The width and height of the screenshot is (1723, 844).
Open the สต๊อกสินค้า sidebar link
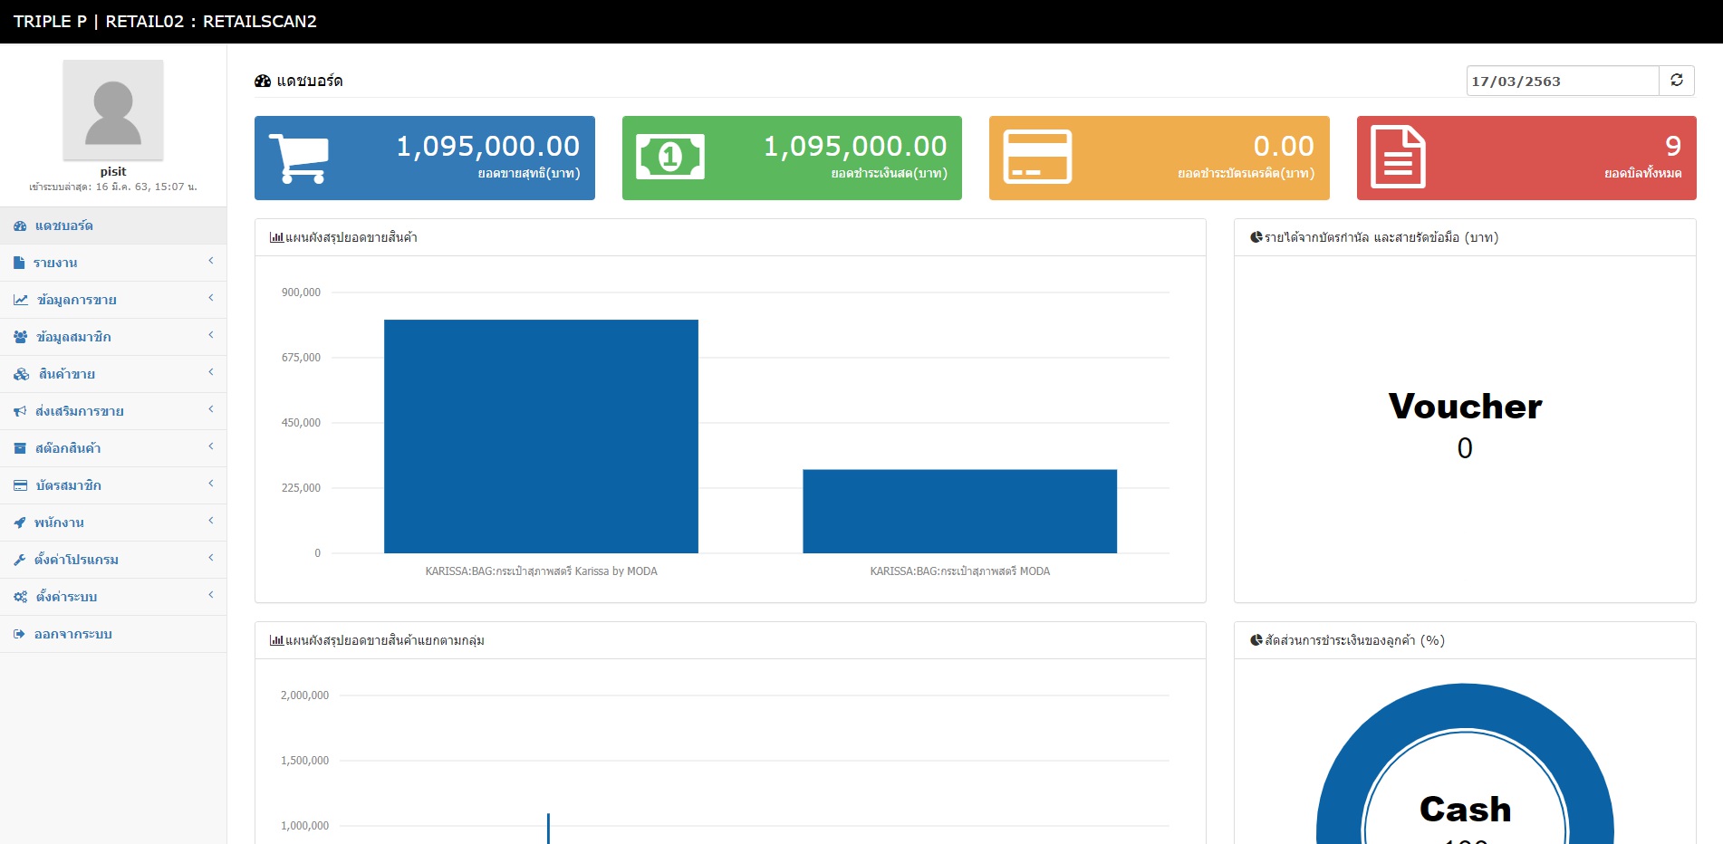click(113, 448)
